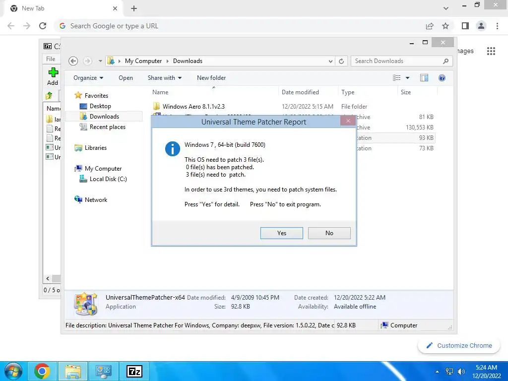Click the volume tray icon

(x=461, y=372)
